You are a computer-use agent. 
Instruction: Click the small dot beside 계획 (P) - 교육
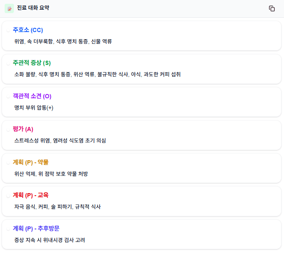[x=8, y=195]
